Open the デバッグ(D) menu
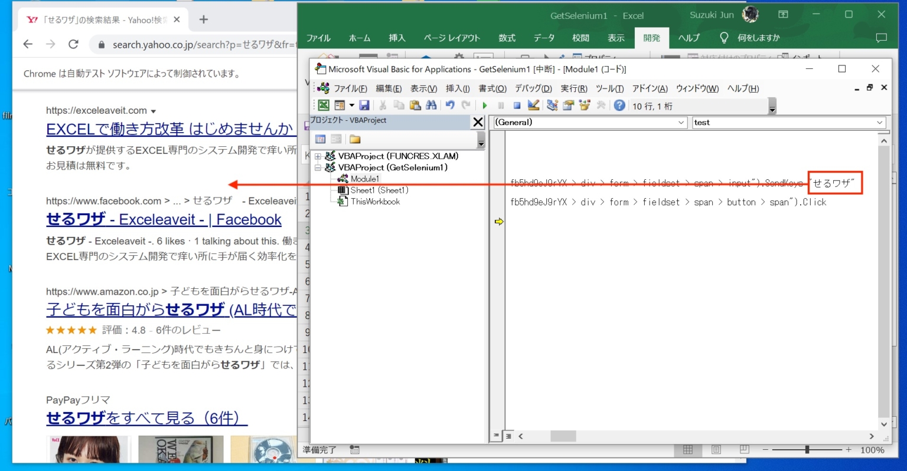This screenshot has width=907, height=471. click(x=533, y=88)
